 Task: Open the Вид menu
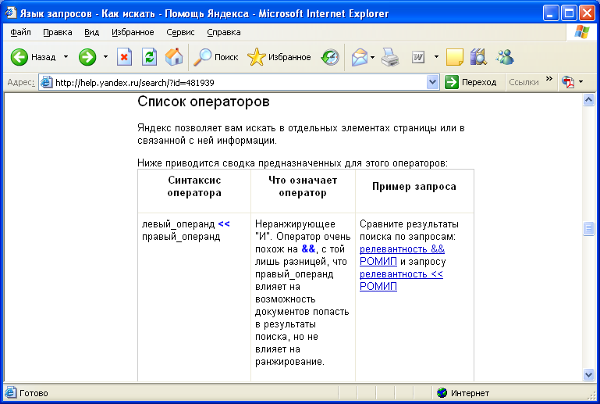(x=92, y=32)
